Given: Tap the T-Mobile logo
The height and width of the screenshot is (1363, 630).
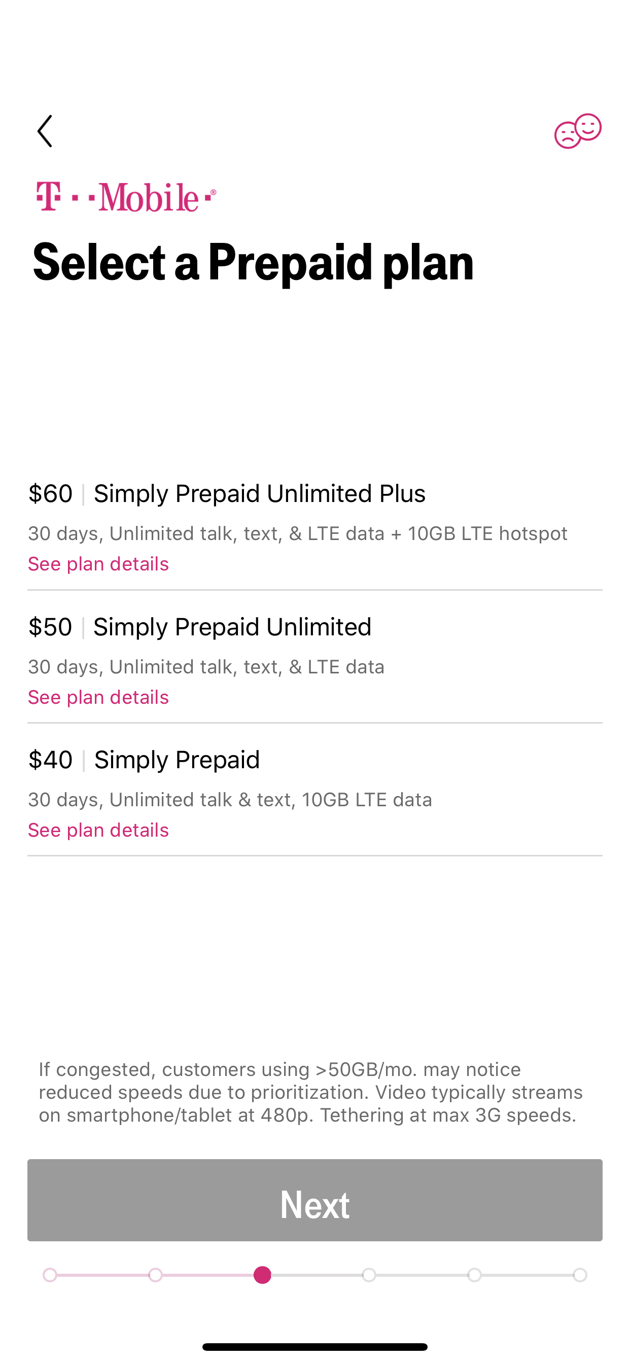Looking at the screenshot, I should (126, 197).
